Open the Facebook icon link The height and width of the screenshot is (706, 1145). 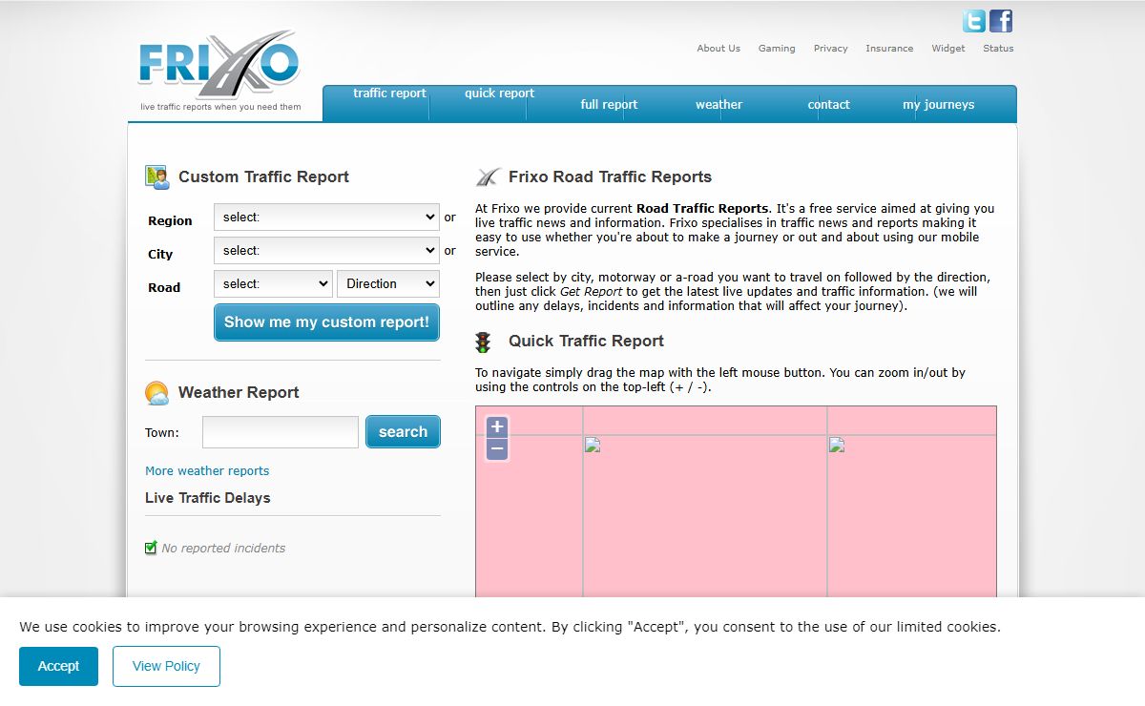coord(1001,21)
